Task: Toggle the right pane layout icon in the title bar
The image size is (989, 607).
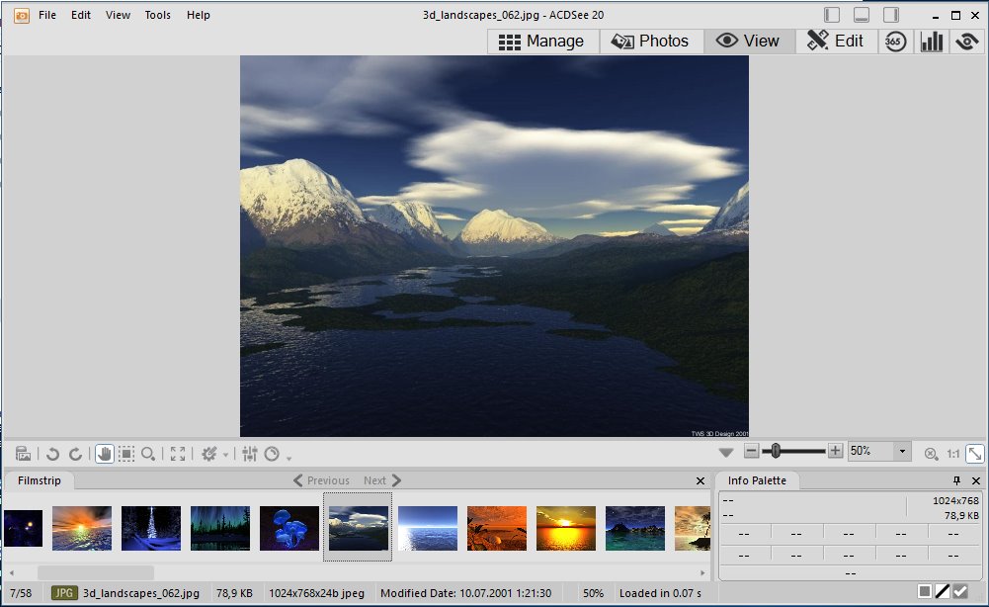Action: point(891,15)
